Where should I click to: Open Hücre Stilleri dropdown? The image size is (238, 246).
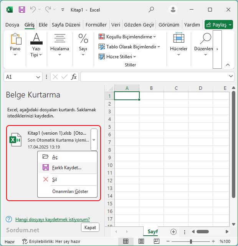click(117, 57)
